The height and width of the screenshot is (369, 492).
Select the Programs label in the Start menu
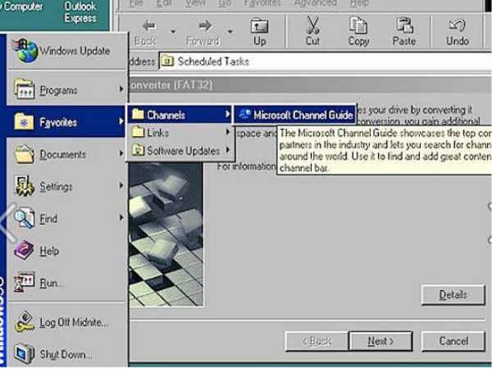click(x=59, y=90)
